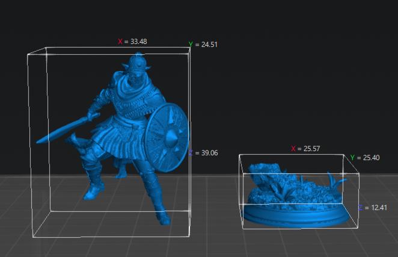Image resolution: width=398 pixels, height=257 pixels.
Task: Click the Z = 39.06 dimension label
Action: click(203, 153)
